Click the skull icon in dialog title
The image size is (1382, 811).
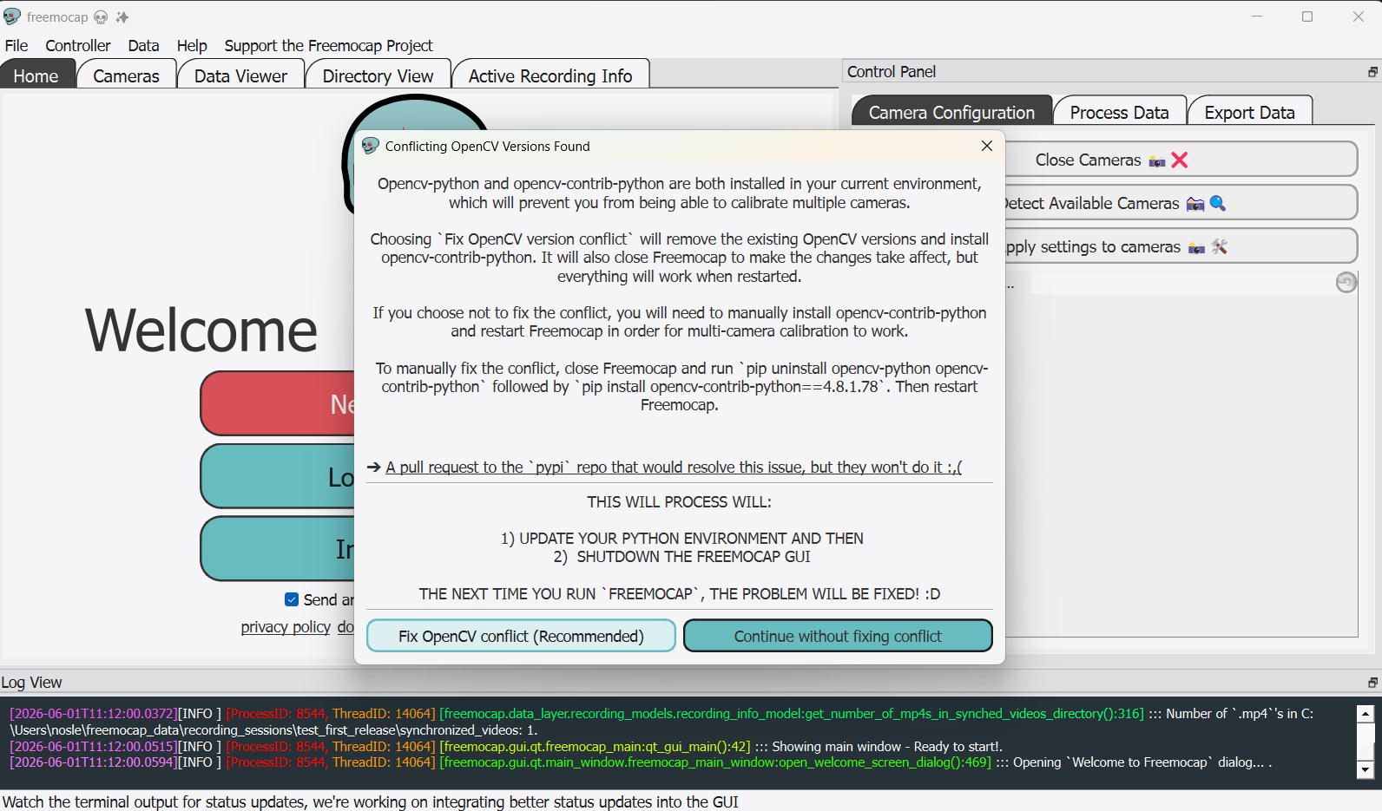[x=371, y=146]
